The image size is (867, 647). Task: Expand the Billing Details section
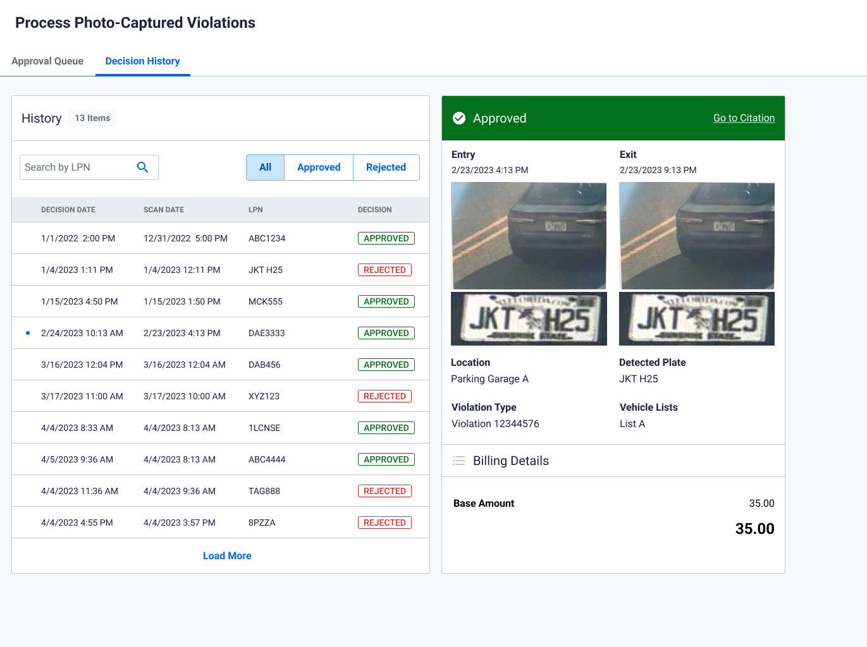(x=511, y=461)
